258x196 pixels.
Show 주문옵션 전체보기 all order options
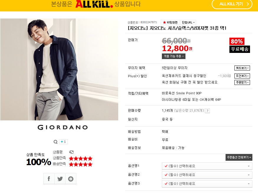point(239,157)
